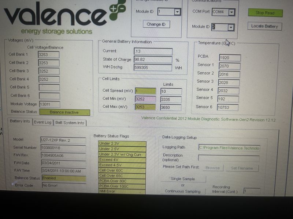Click the Cell Min limit 3335
293x219 pixels.
pos(171,100)
